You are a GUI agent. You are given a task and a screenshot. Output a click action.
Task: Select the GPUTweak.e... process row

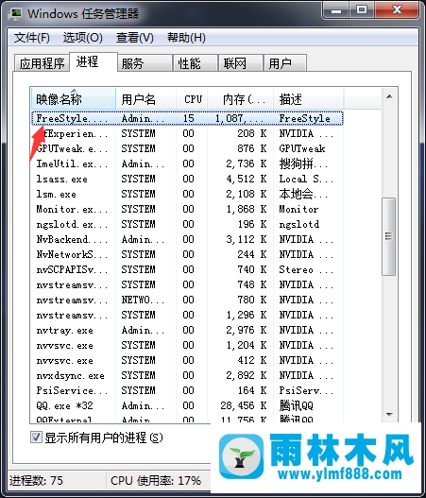(187, 148)
